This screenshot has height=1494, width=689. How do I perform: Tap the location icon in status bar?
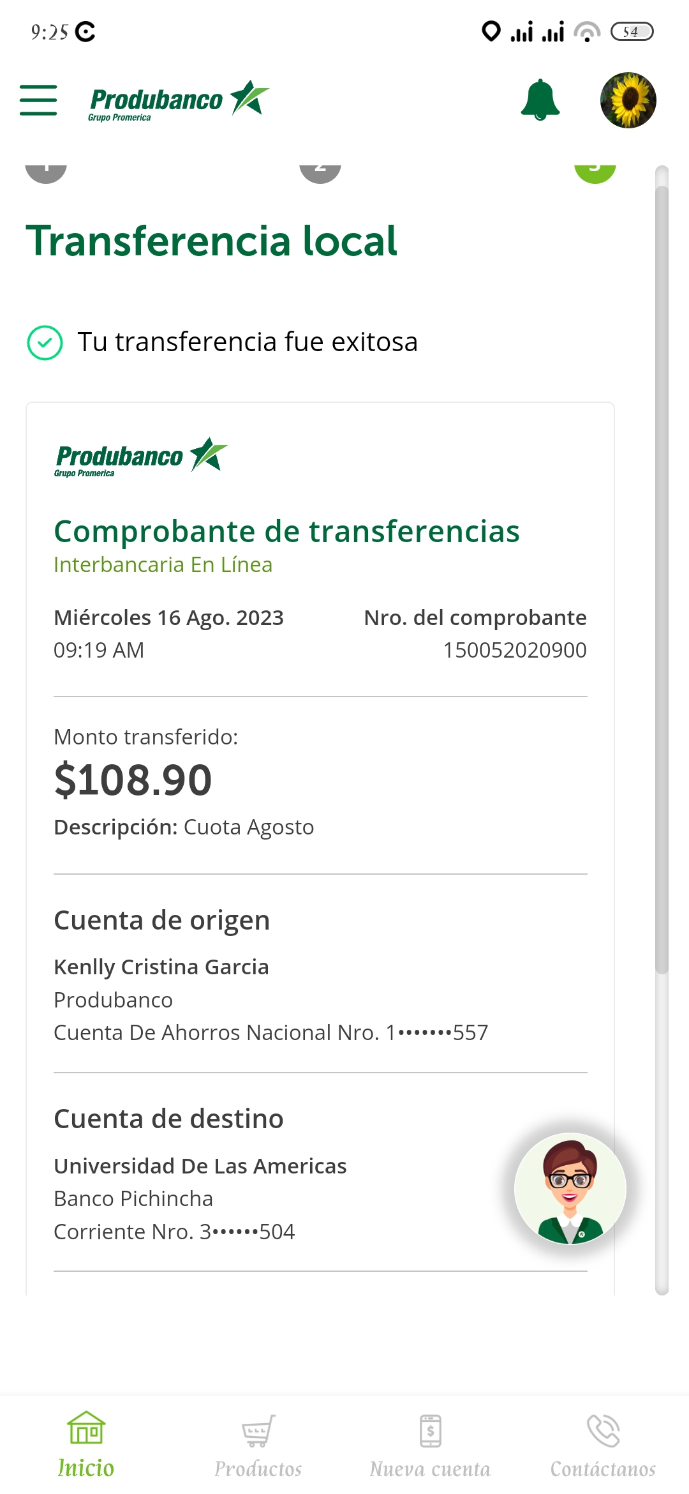click(x=491, y=31)
